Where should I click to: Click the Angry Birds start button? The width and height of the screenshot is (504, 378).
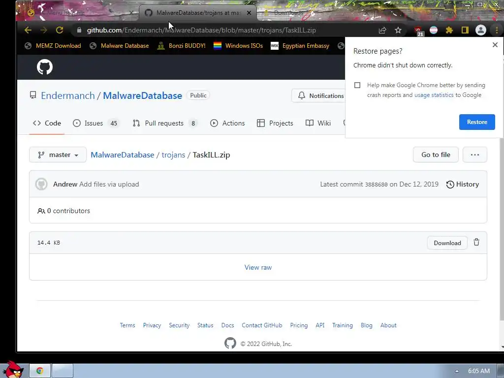pyautogui.click(x=13, y=370)
